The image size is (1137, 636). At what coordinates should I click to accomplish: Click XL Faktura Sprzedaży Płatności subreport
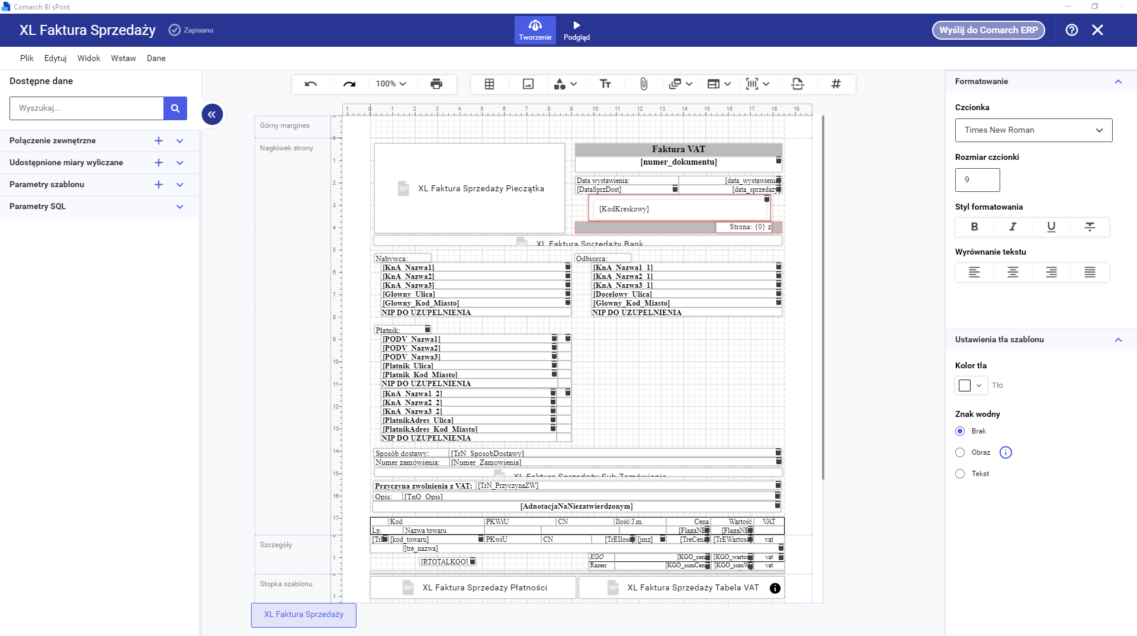click(x=473, y=587)
